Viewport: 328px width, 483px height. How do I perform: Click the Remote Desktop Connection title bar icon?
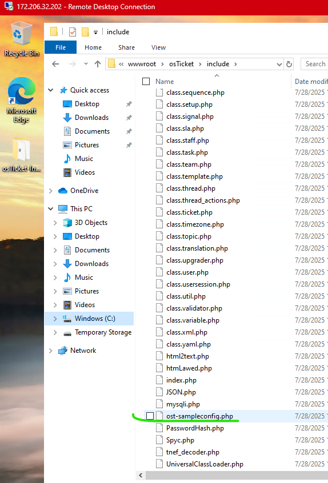[x=9, y=6]
